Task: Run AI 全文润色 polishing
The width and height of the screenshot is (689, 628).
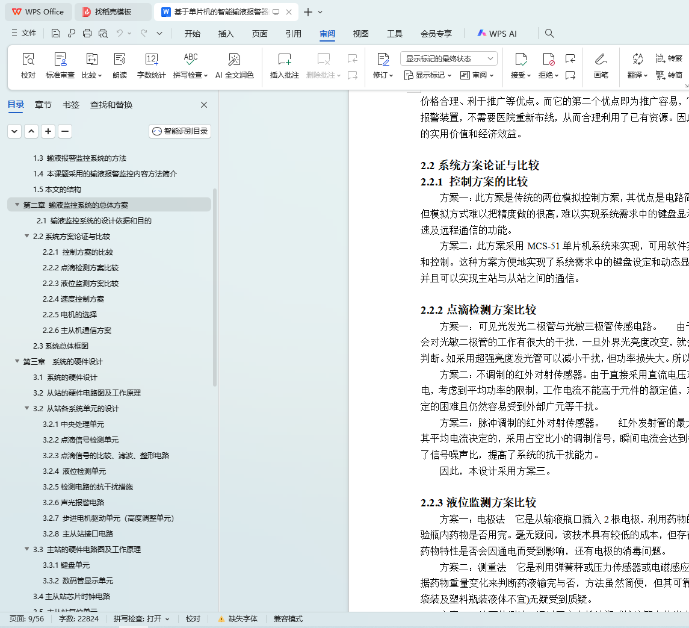Action: (234, 66)
